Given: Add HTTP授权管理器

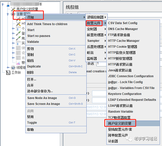Looking at the screenshot, I should [133, 59].
